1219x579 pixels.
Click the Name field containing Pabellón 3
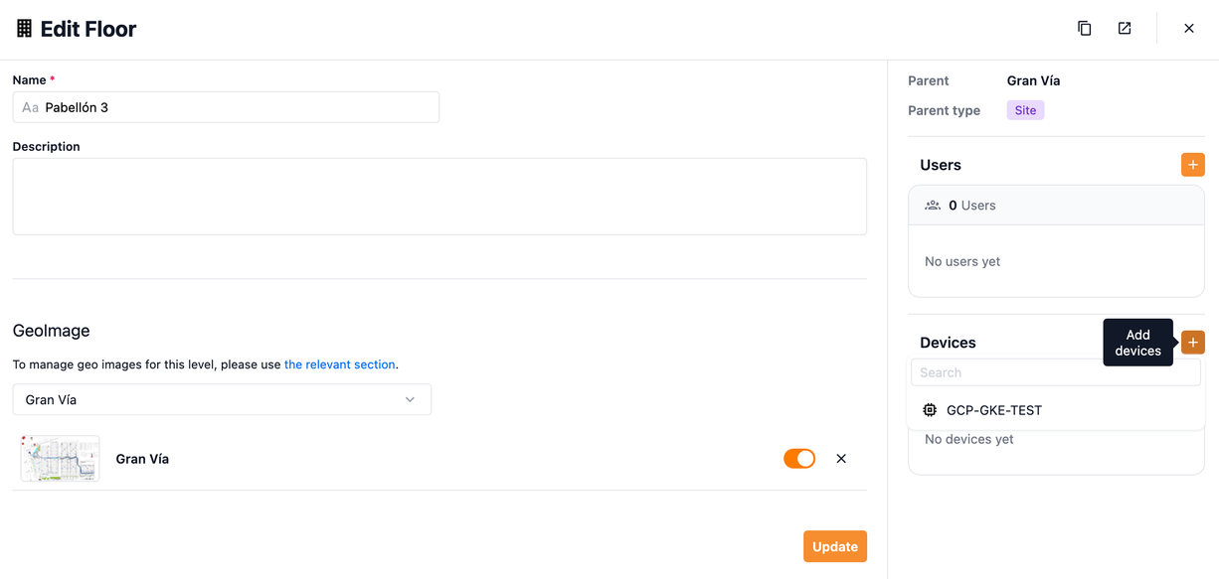pyautogui.click(x=226, y=107)
